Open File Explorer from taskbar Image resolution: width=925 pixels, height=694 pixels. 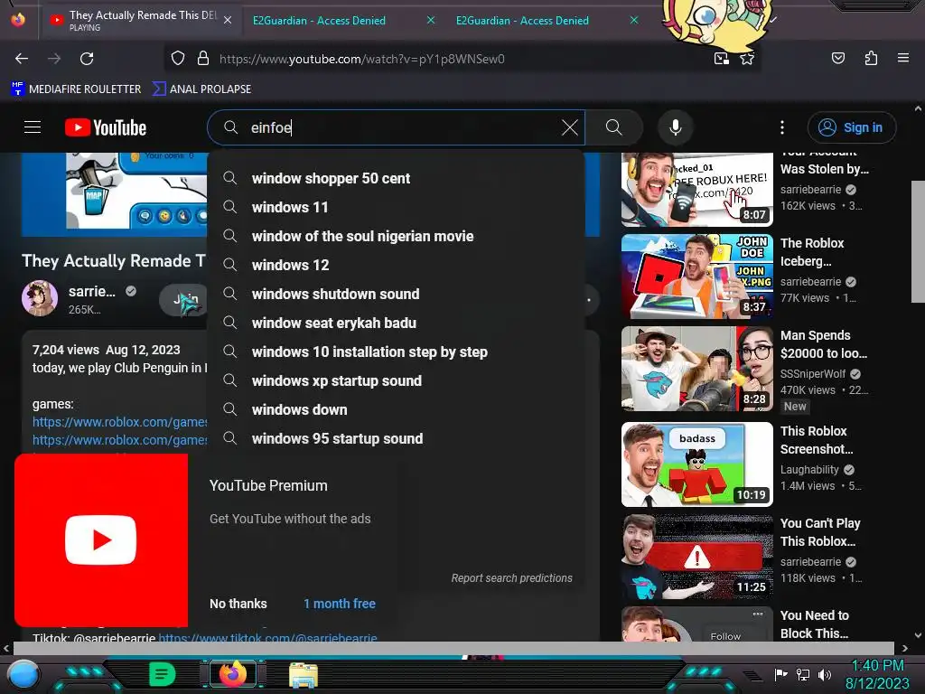coord(304,675)
